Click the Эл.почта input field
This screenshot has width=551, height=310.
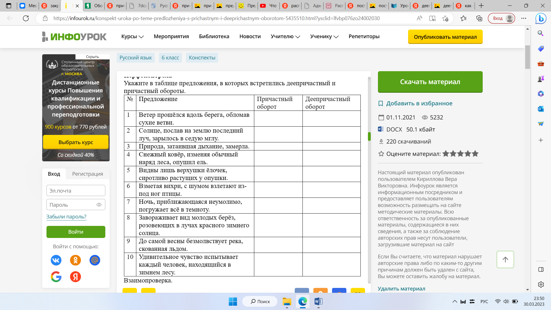(x=76, y=191)
